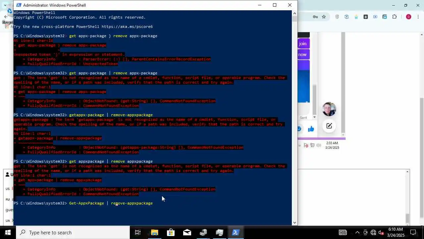The image size is (424, 239).
Task: Click the PowerShell taskbar icon
Action: pyautogui.click(x=236, y=232)
